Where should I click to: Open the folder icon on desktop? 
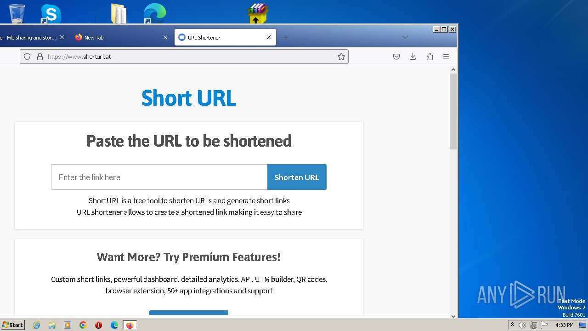point(119,13)
